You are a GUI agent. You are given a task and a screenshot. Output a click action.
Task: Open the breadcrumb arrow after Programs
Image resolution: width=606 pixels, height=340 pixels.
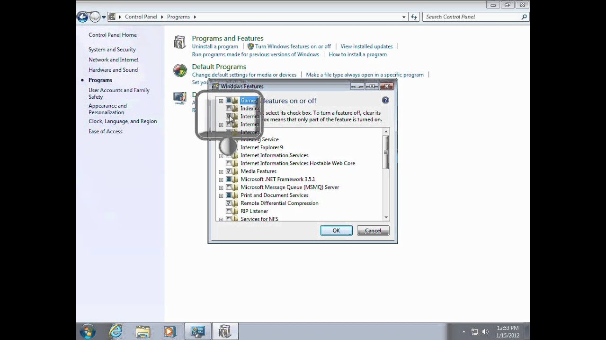tap(195, 17)
